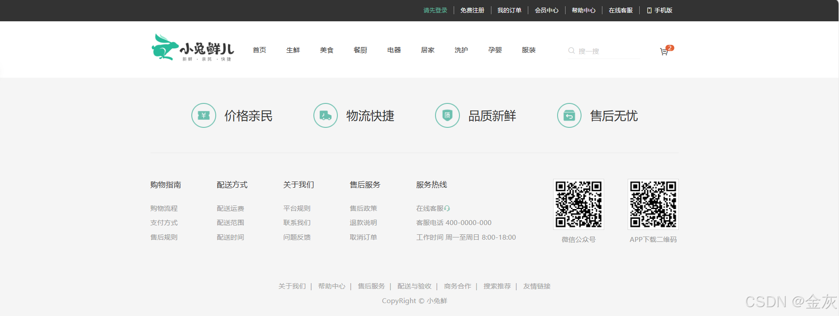Viewport: 839px width, 316px height.
Task: Open the 售后政策 link
Action: click(364, 208)
